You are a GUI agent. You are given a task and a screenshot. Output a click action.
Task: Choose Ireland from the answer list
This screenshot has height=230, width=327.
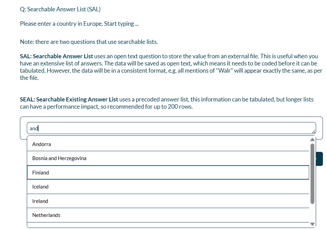168,201
